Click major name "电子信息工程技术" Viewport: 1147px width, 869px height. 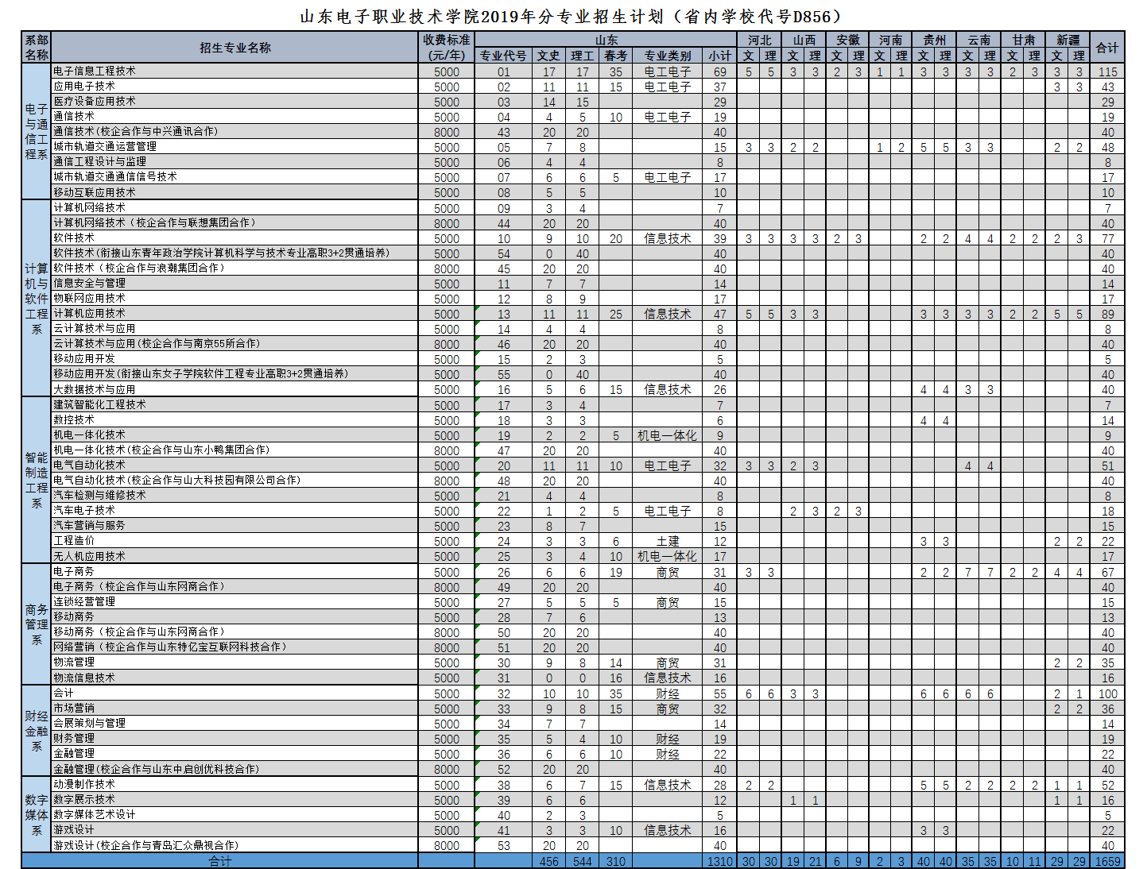click(x=95, y=71)
